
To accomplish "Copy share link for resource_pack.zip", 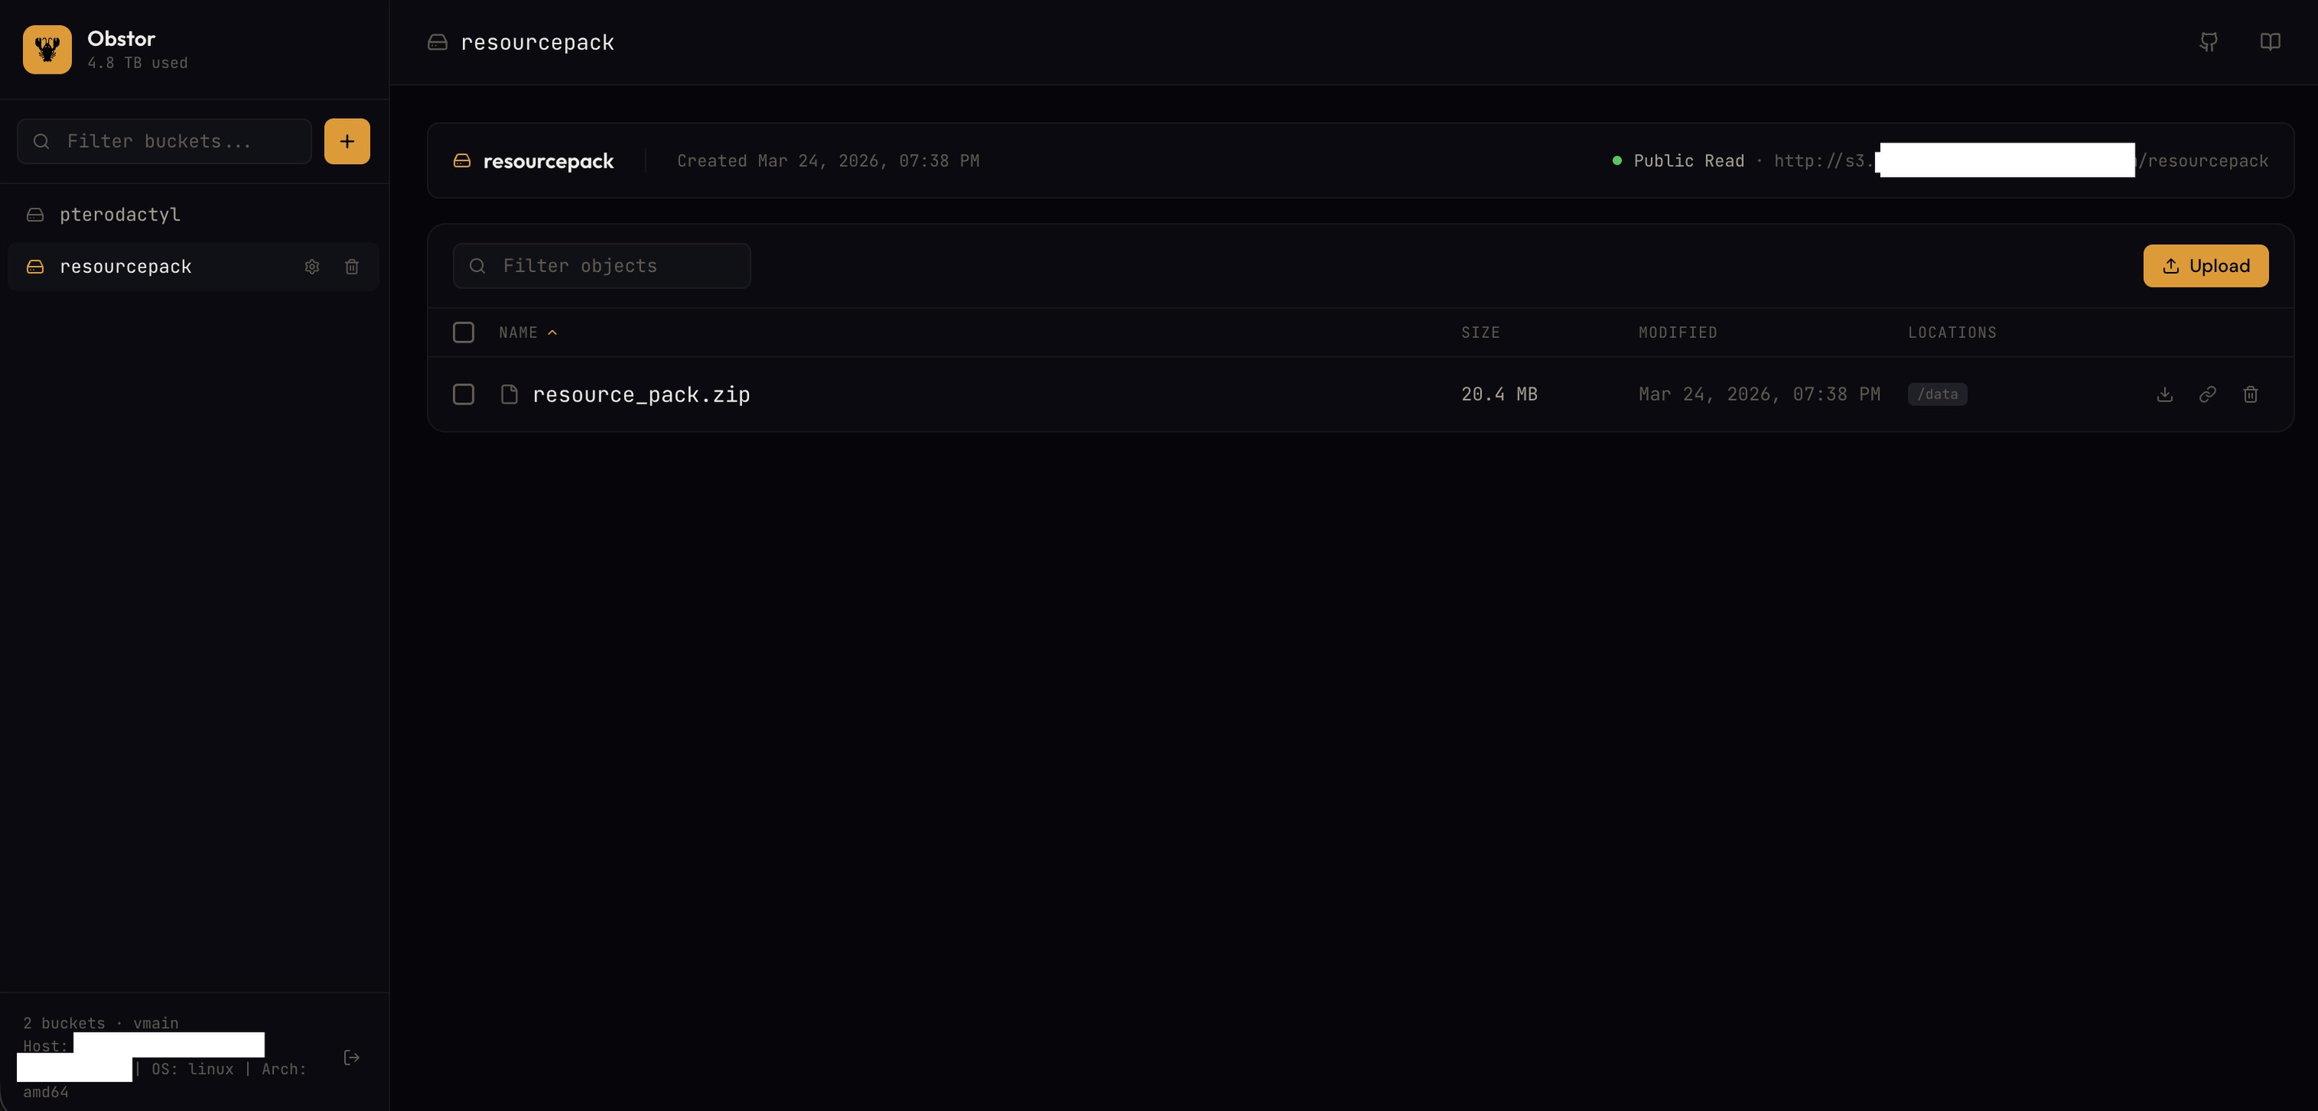I will [x=2208, y=395].
